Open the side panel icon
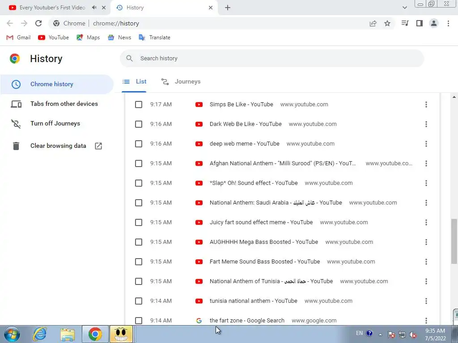The height and width of the screenshot is (343, 458). (420, 23)
